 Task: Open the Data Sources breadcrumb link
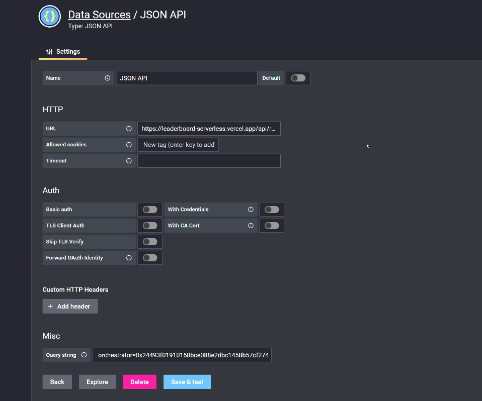(99, 15)
